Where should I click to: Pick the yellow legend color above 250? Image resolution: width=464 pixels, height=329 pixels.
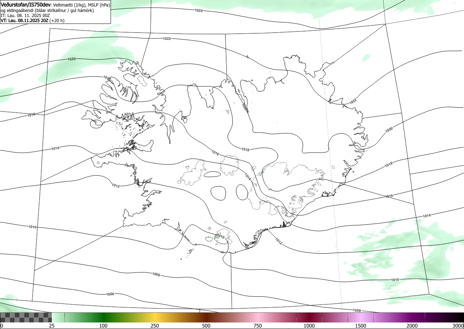(155, 317)
